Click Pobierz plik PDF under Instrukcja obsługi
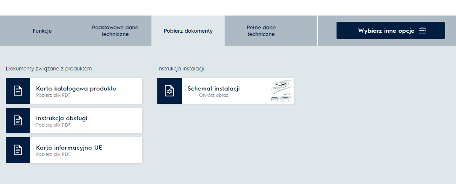Viewport: 456px width, 184px height. 53,125
